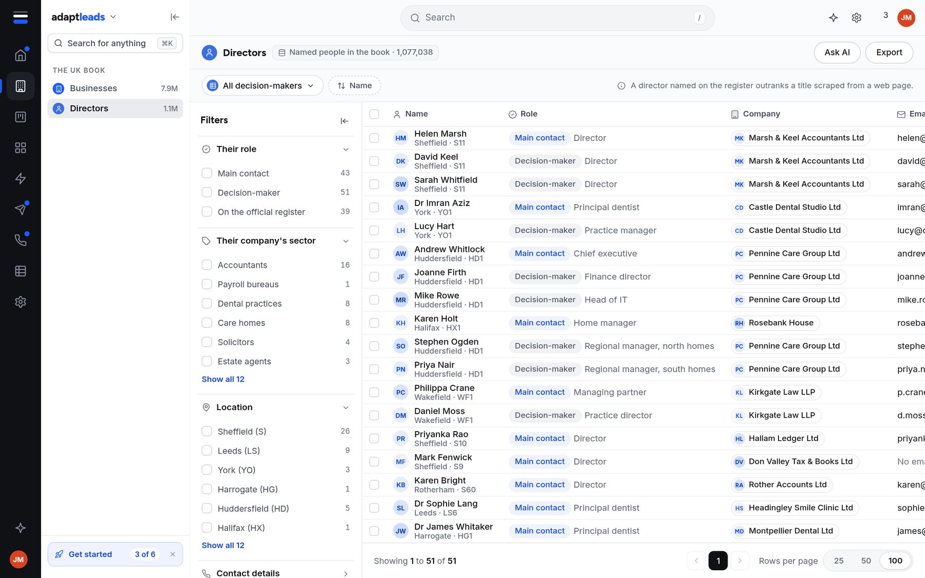Collapse the sidebar with arrow icon near adaptleads
The width and height of the screenshot is (925, 578).
pos(175,17)
